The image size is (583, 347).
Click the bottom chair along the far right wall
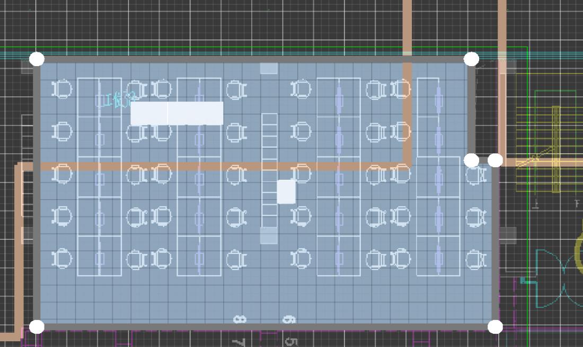click(475, 260)
